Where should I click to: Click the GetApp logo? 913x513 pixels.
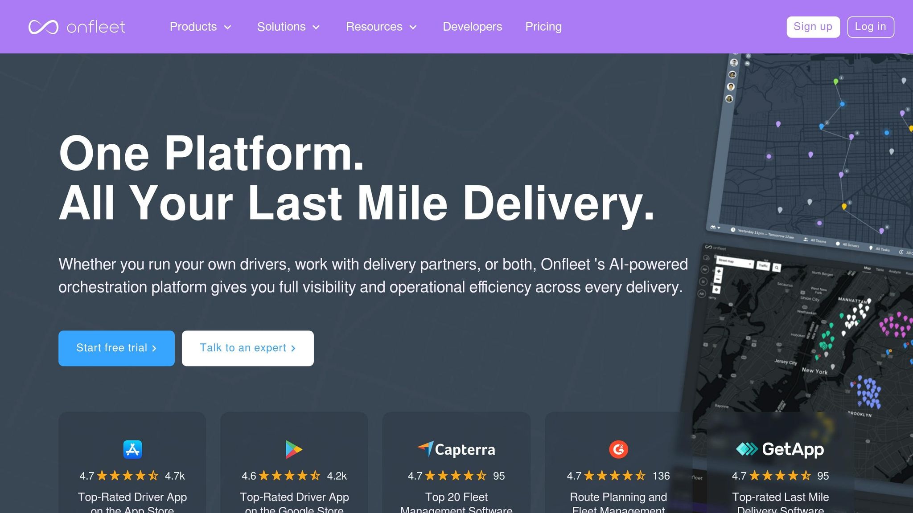pyautogui.click(x=780, y=449)
